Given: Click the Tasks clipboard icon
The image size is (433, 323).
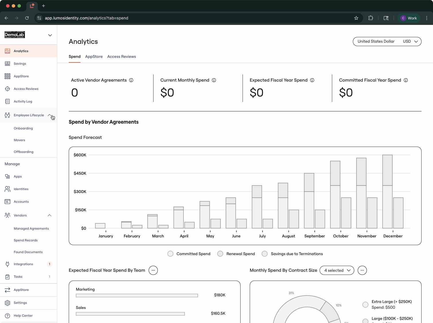Looking at the screenshot, I should (x=7, y=277).
